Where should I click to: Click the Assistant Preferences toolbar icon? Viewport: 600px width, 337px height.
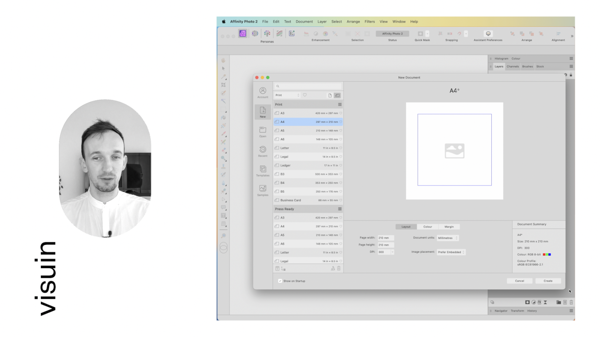[x=488, y=34]
